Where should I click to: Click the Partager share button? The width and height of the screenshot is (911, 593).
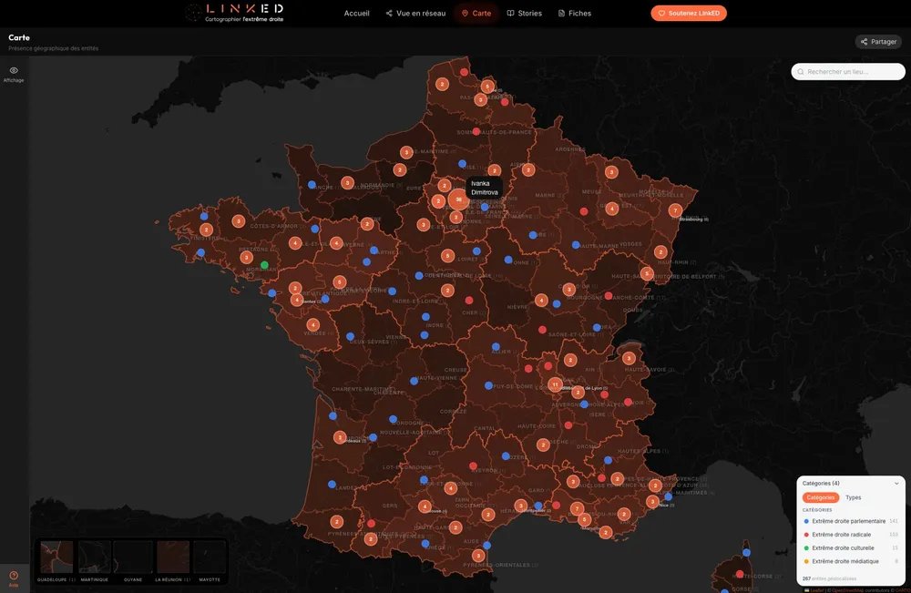[878, 41]
